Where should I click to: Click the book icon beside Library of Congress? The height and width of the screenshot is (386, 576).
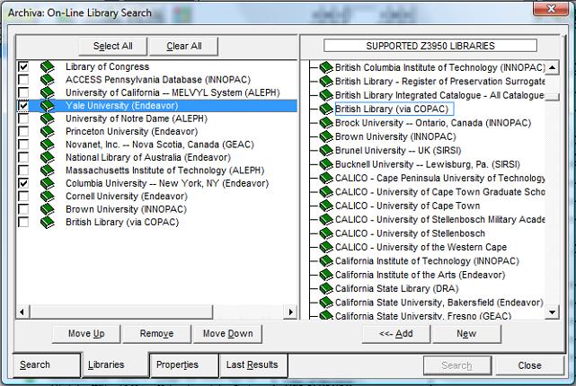click(47, 67)
